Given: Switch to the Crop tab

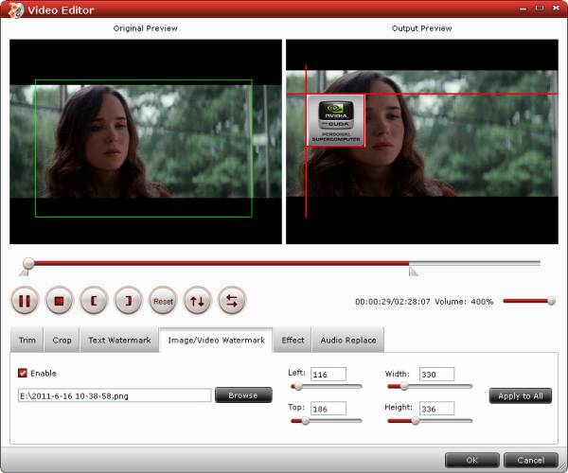Looking at the screenshot, I should [62, 340].
